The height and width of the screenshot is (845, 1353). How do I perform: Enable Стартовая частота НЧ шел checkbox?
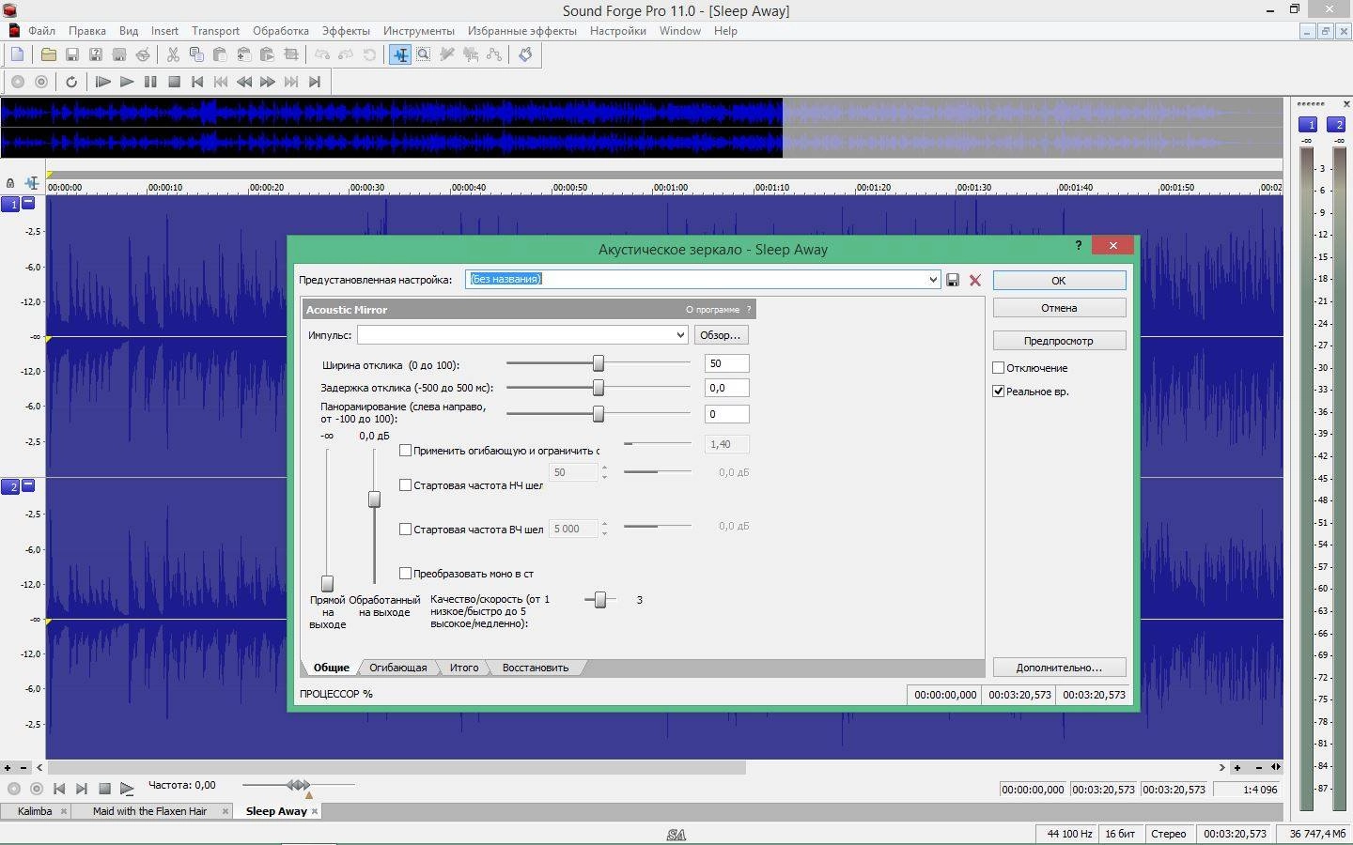coord(406,485)
